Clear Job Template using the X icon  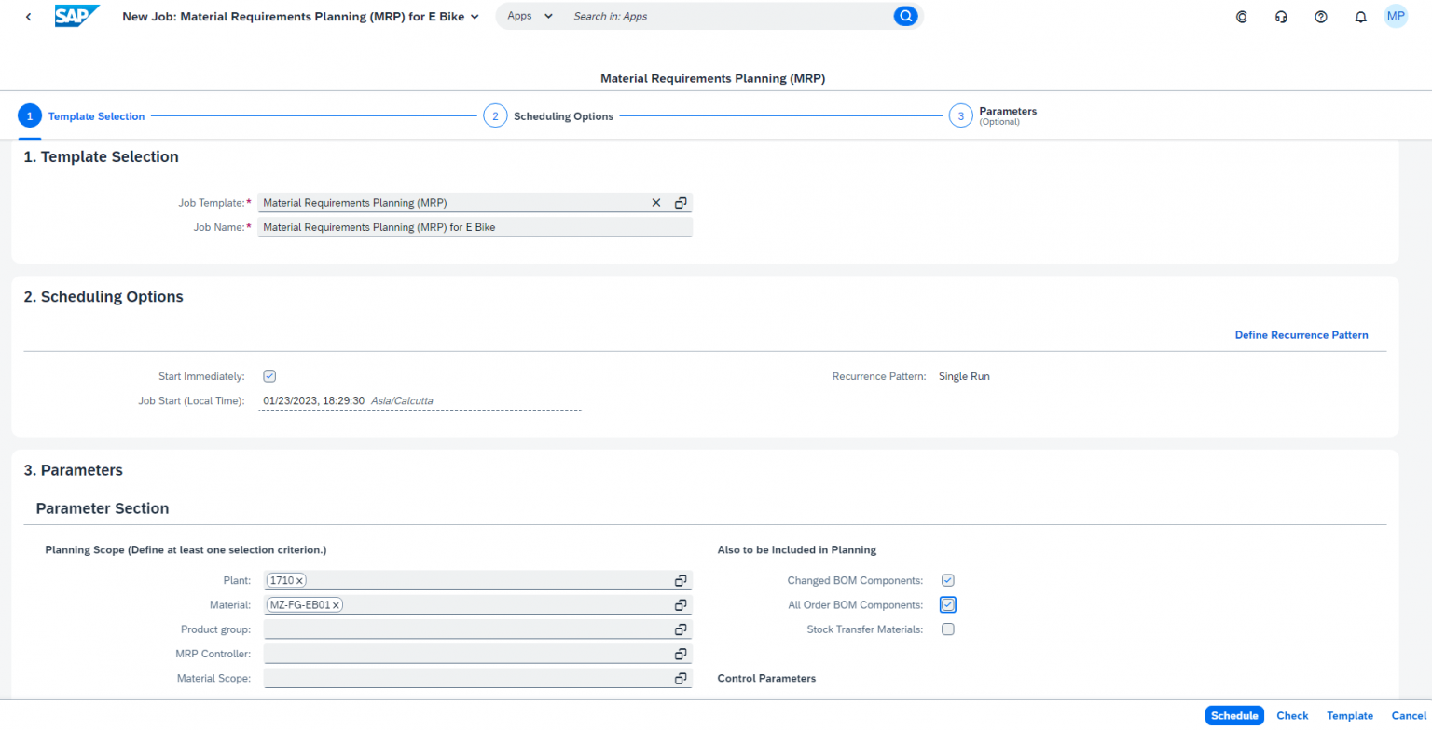point(656,202)
